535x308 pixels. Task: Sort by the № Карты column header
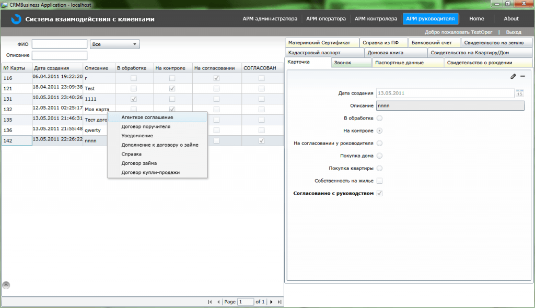pyautogui.click(x=17, y=68)
